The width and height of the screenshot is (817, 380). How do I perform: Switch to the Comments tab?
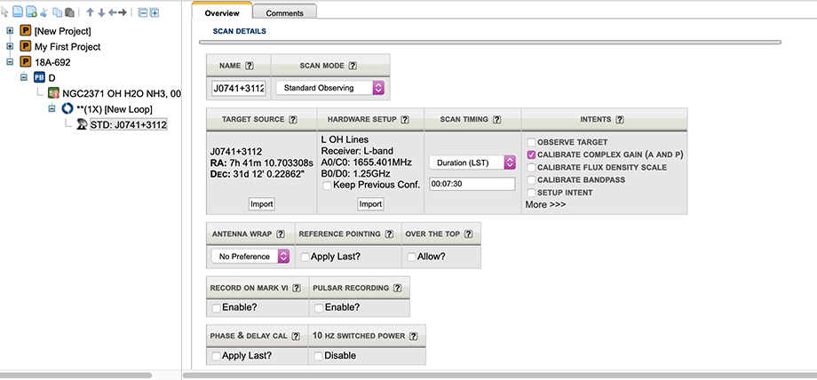(284, 13)
